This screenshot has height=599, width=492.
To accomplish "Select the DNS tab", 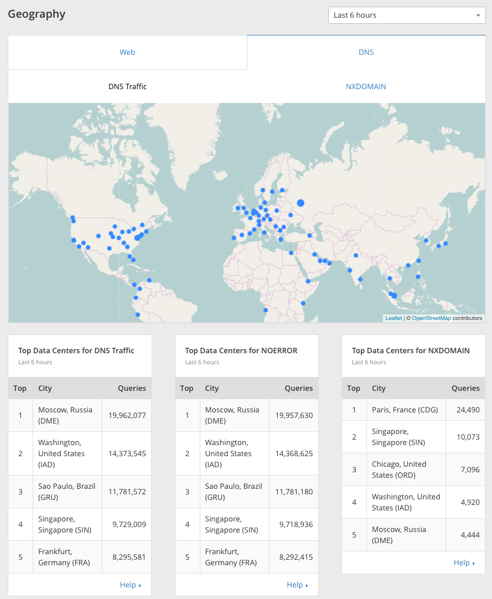I will (366, 53).
